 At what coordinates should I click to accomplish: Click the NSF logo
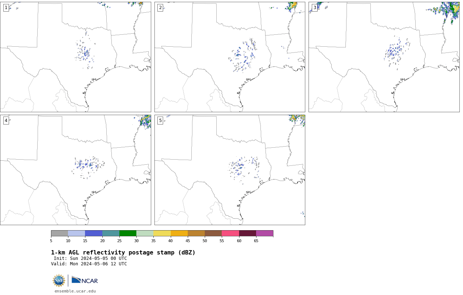(59, 281)
